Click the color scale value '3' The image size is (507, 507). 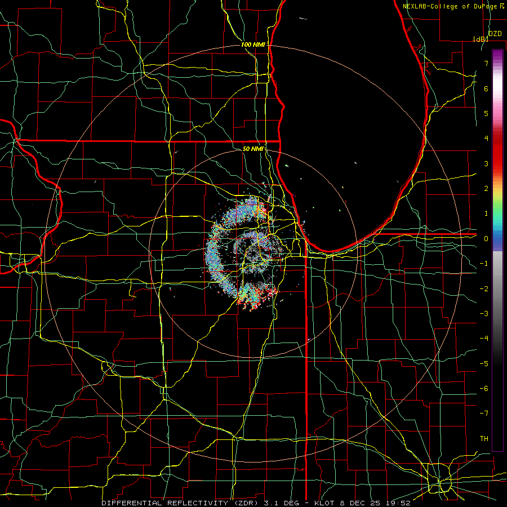486,163
